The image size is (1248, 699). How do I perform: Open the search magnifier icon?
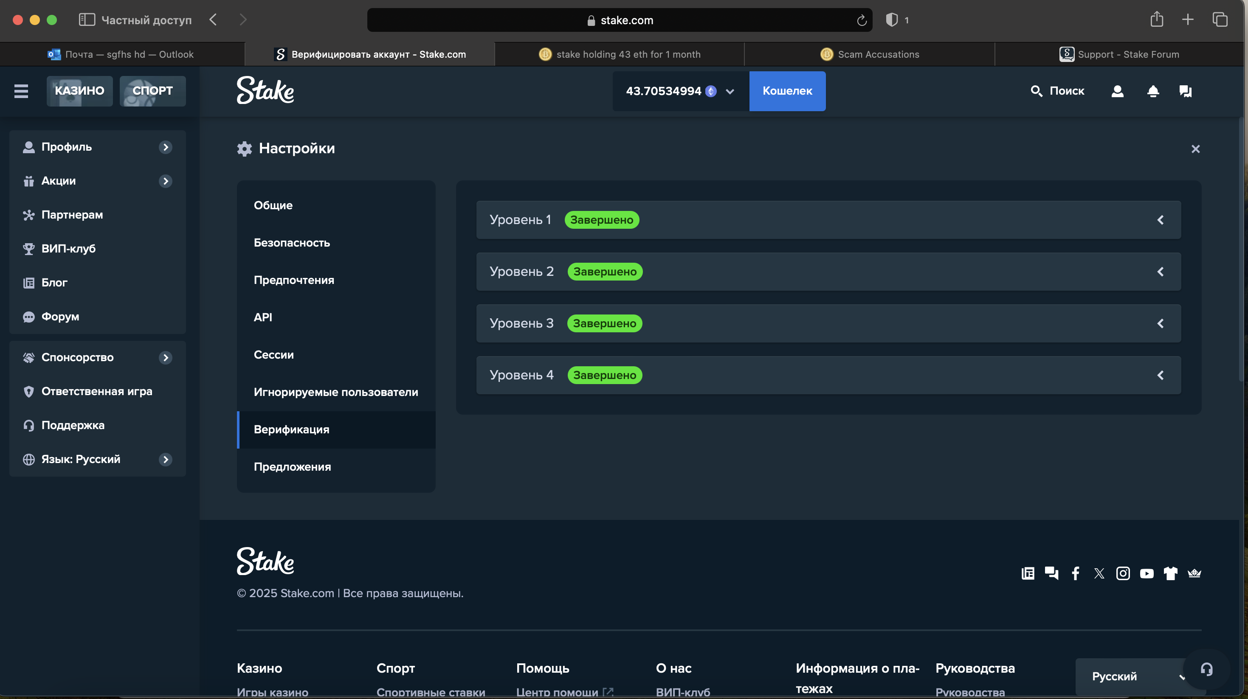[1036, 91]
